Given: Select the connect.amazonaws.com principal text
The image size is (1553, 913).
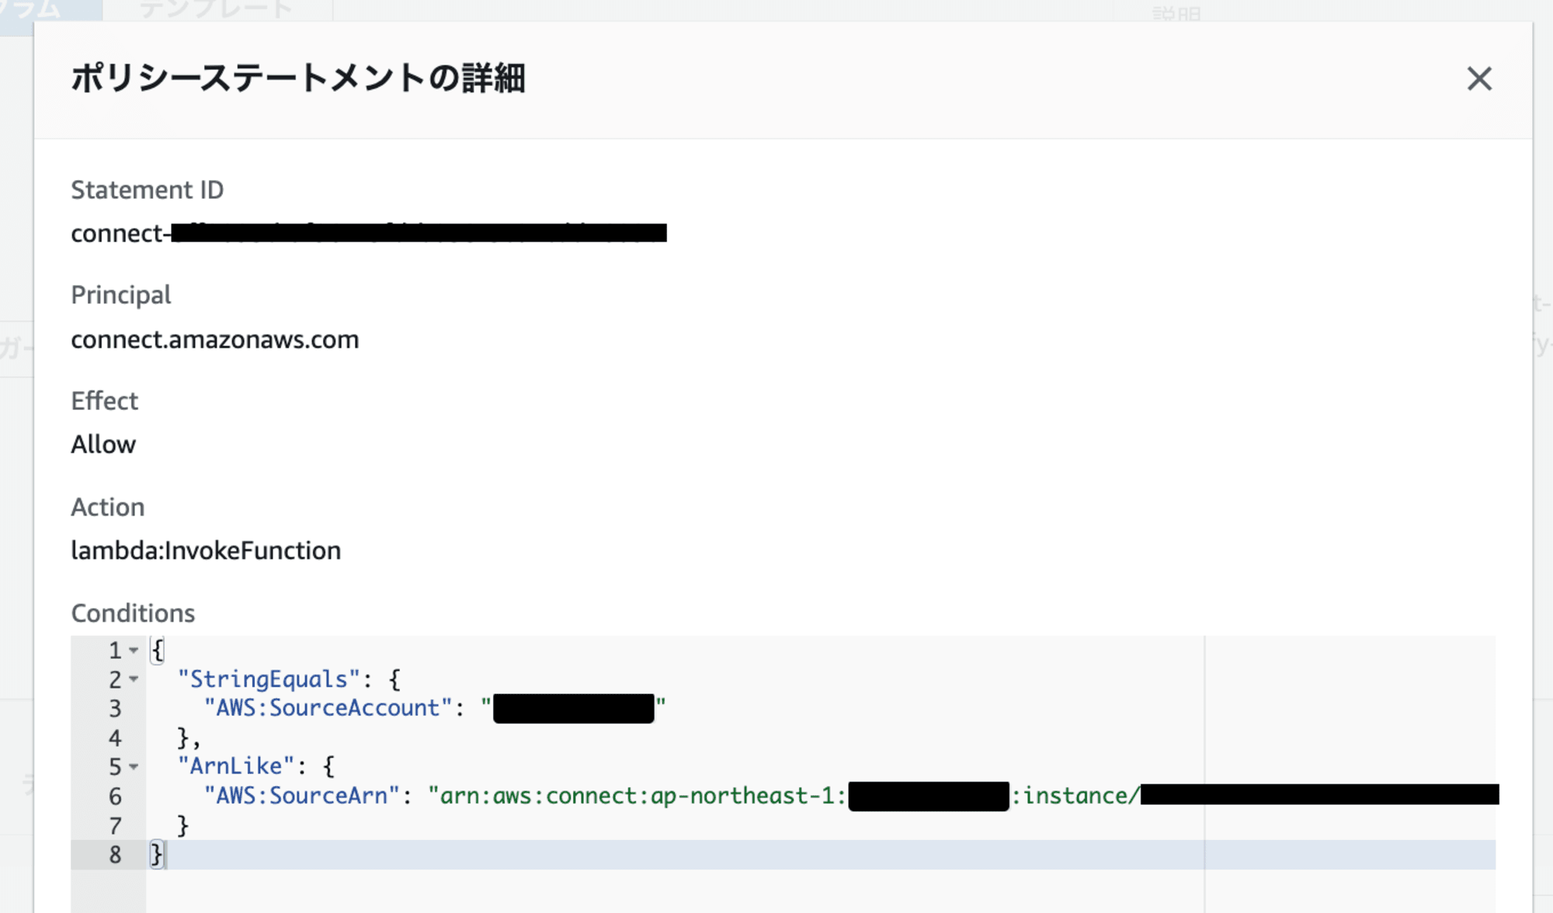Looking at the screenshot, I should point(215,339).
